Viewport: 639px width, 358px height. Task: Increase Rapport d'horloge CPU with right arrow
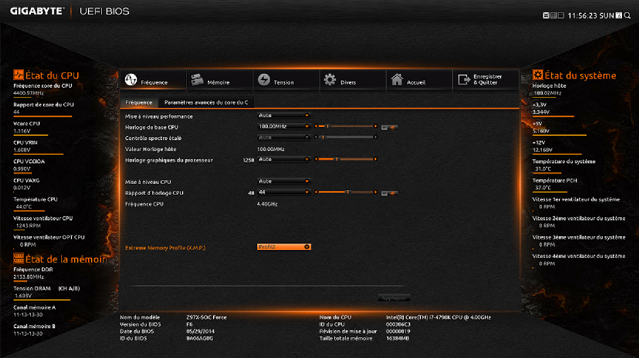click(375, 192)
